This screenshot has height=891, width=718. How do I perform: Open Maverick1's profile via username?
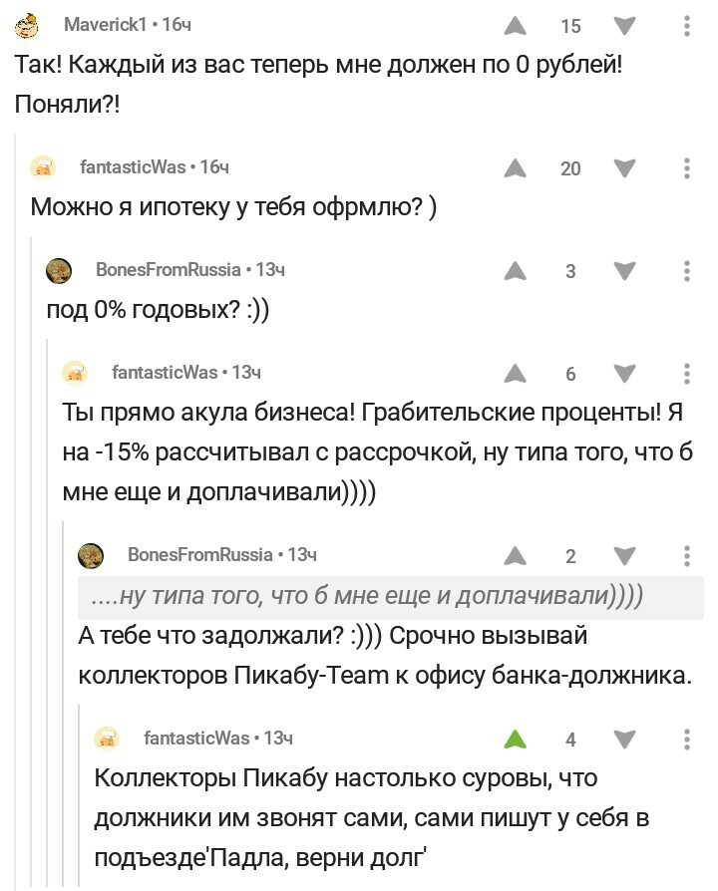click(105, 24)
